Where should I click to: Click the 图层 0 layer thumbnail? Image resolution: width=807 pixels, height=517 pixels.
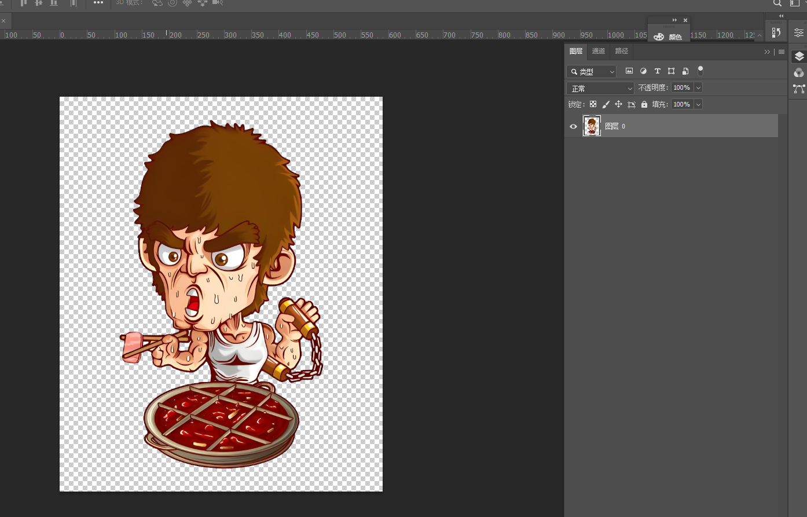click(592, 126)
